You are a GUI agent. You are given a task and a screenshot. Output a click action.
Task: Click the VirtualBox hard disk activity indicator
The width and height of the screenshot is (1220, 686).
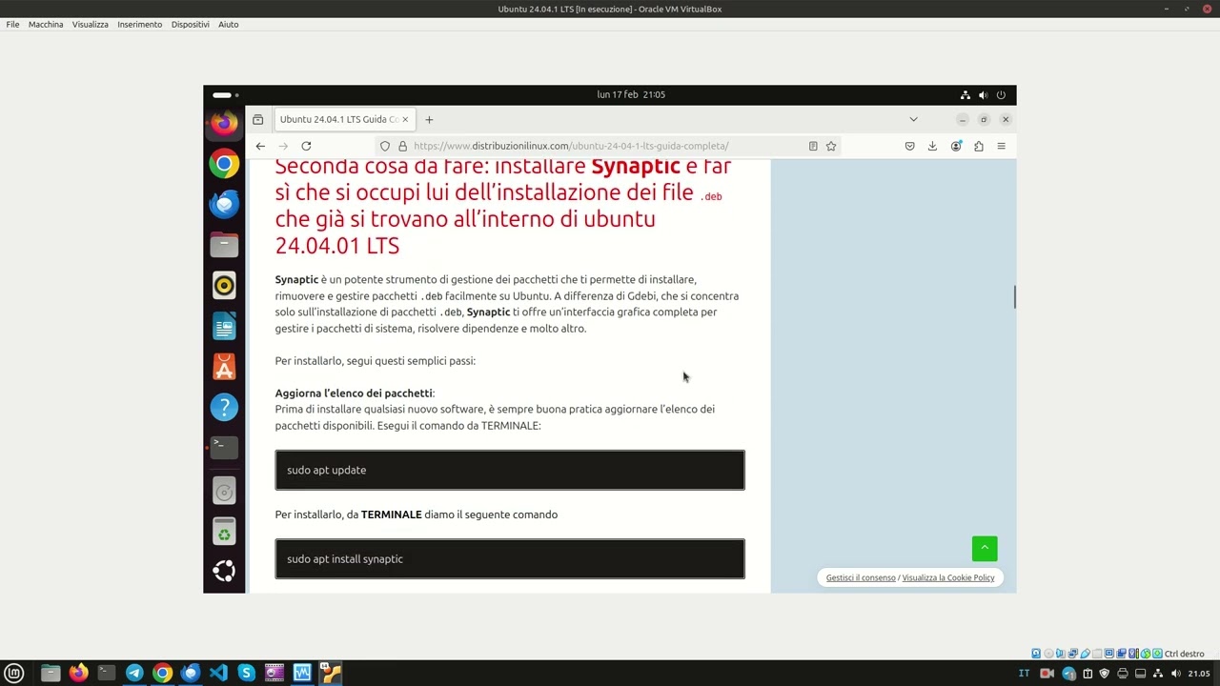coord(1036,654)
